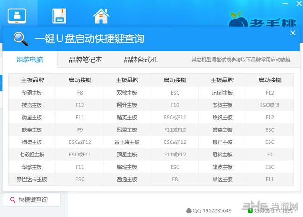
Task: Select the 铭瑄主板 cell
Action: point(127,167)
